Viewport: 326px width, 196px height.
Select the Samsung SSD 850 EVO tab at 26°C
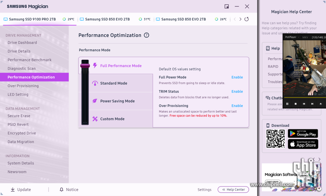point(192,19)
